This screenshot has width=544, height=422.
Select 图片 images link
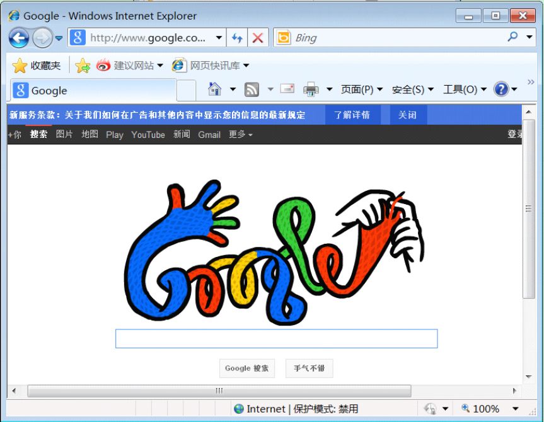pos(64,134)
